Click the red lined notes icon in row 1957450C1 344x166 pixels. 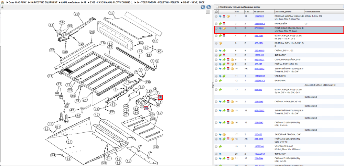click(224, 23)
